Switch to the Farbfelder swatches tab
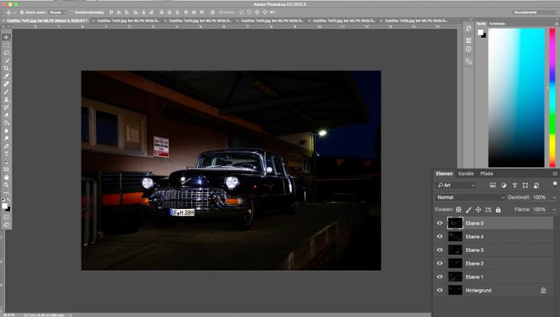The image size is (560, 317). [497, 24]
